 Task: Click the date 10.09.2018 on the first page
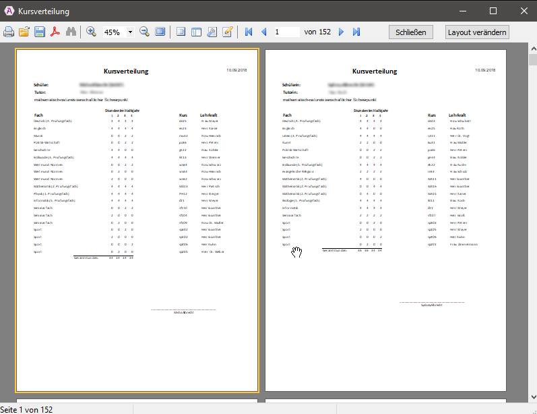click(236, 70)
